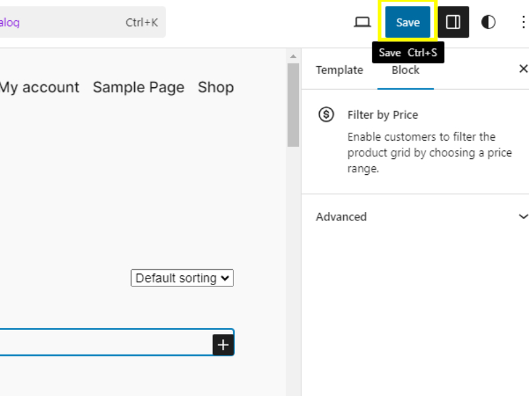The image size is (529, 396).
Task: Open the desktop device preview icon
Action: coord(362,22)
